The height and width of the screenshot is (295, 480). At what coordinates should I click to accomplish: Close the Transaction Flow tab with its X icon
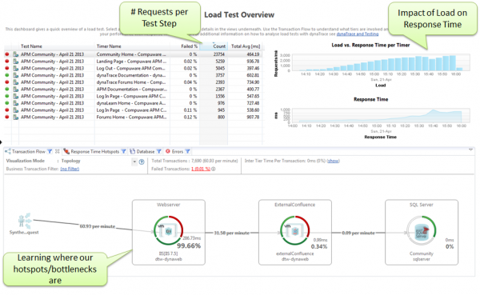tap(58, 151)
